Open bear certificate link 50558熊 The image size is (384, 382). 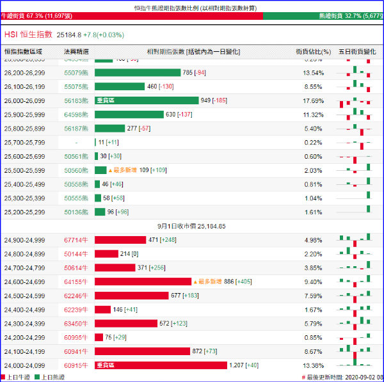[x=76, y=184]
